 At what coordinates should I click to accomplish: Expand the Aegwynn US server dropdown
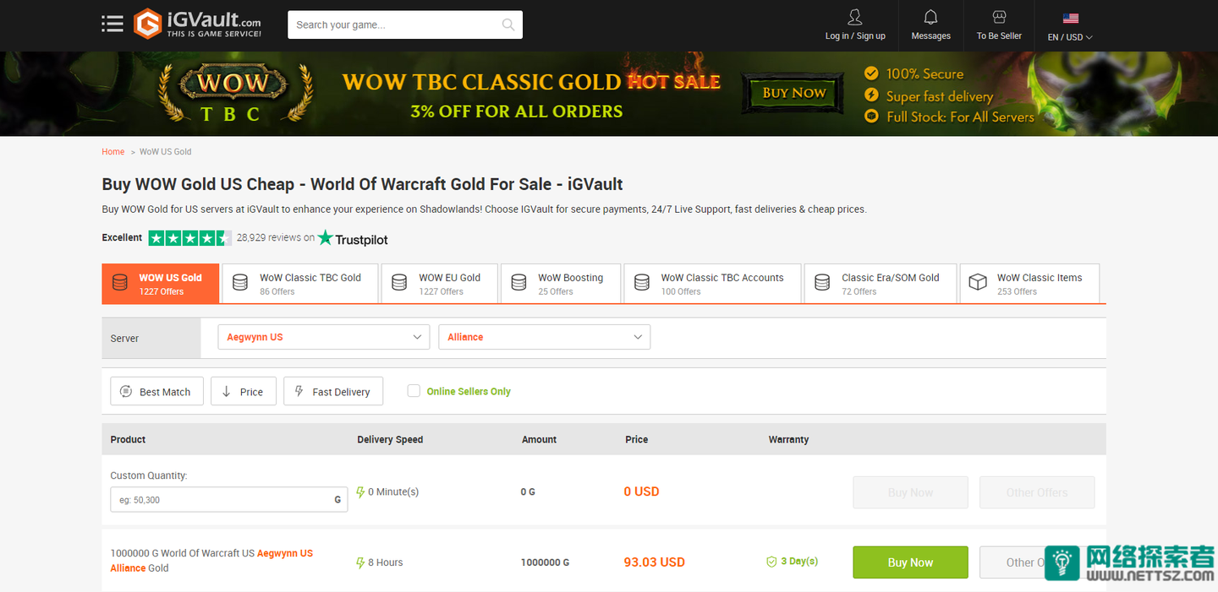tap(323, 337)
